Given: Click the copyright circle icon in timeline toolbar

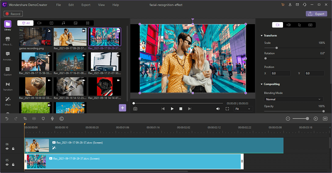Looking at the screenshot, I should coord(61,119).
